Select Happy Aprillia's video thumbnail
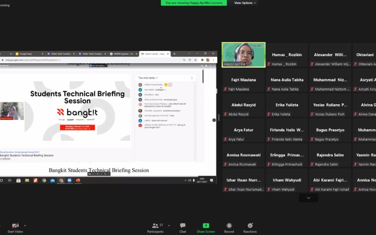 tap(244, 55)
